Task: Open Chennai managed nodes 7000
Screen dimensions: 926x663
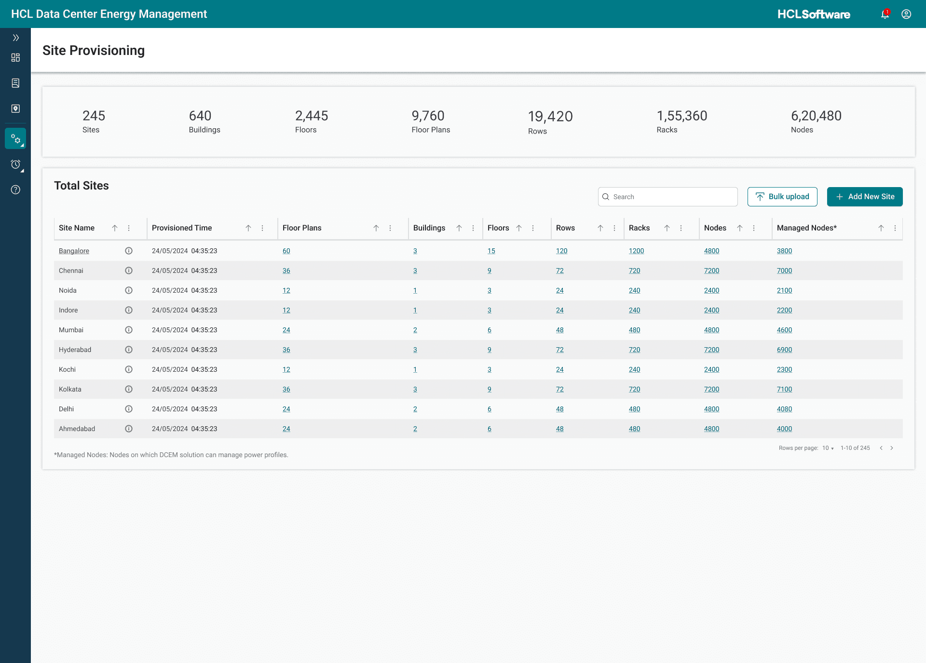Action: coord(785,271)
